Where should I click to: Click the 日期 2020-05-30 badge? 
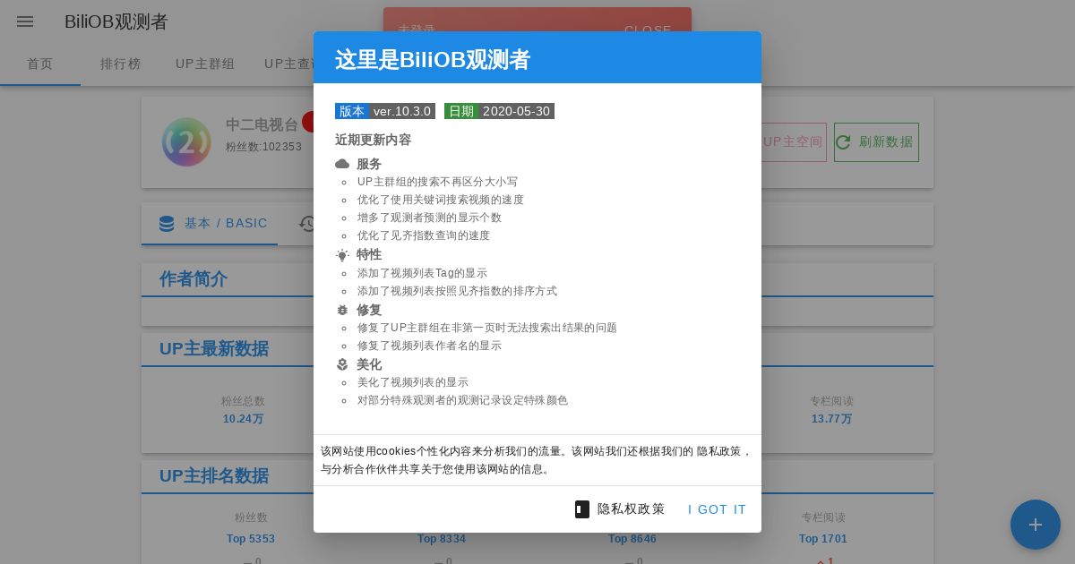click(x=499, y=111)
